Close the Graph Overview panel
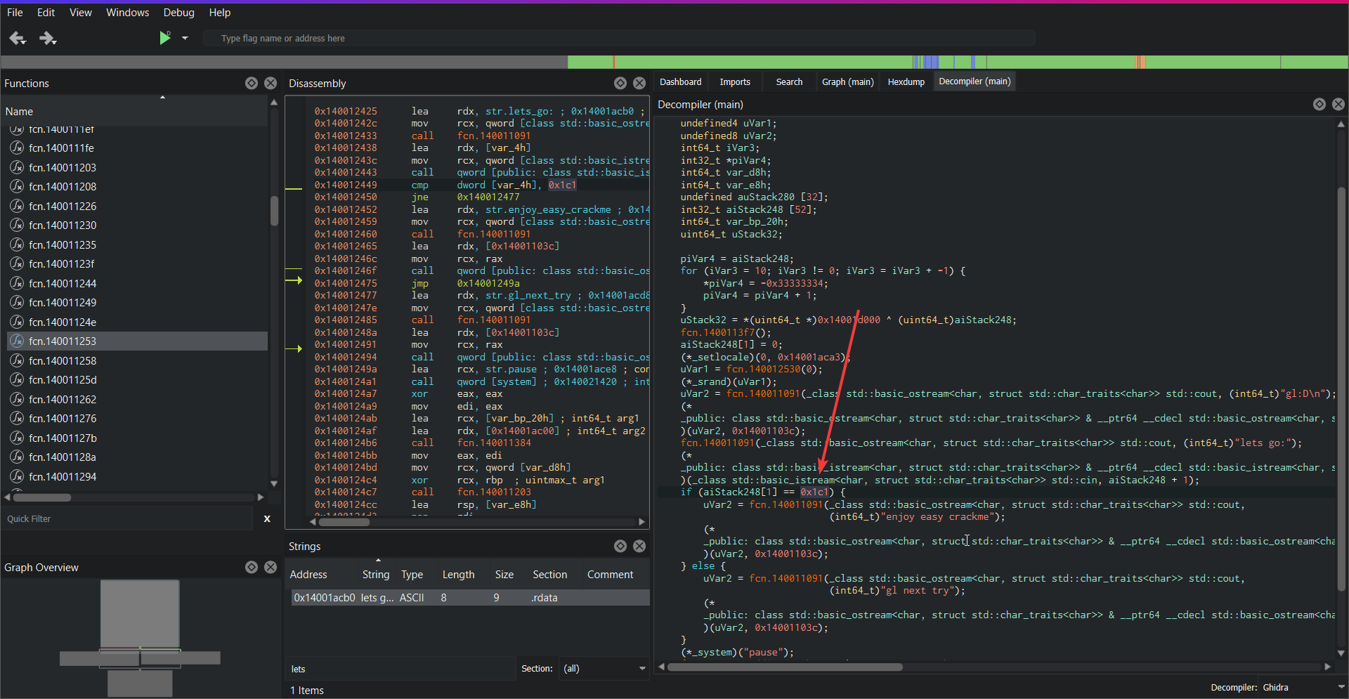The image size is (1349, 699). point(271,567)
